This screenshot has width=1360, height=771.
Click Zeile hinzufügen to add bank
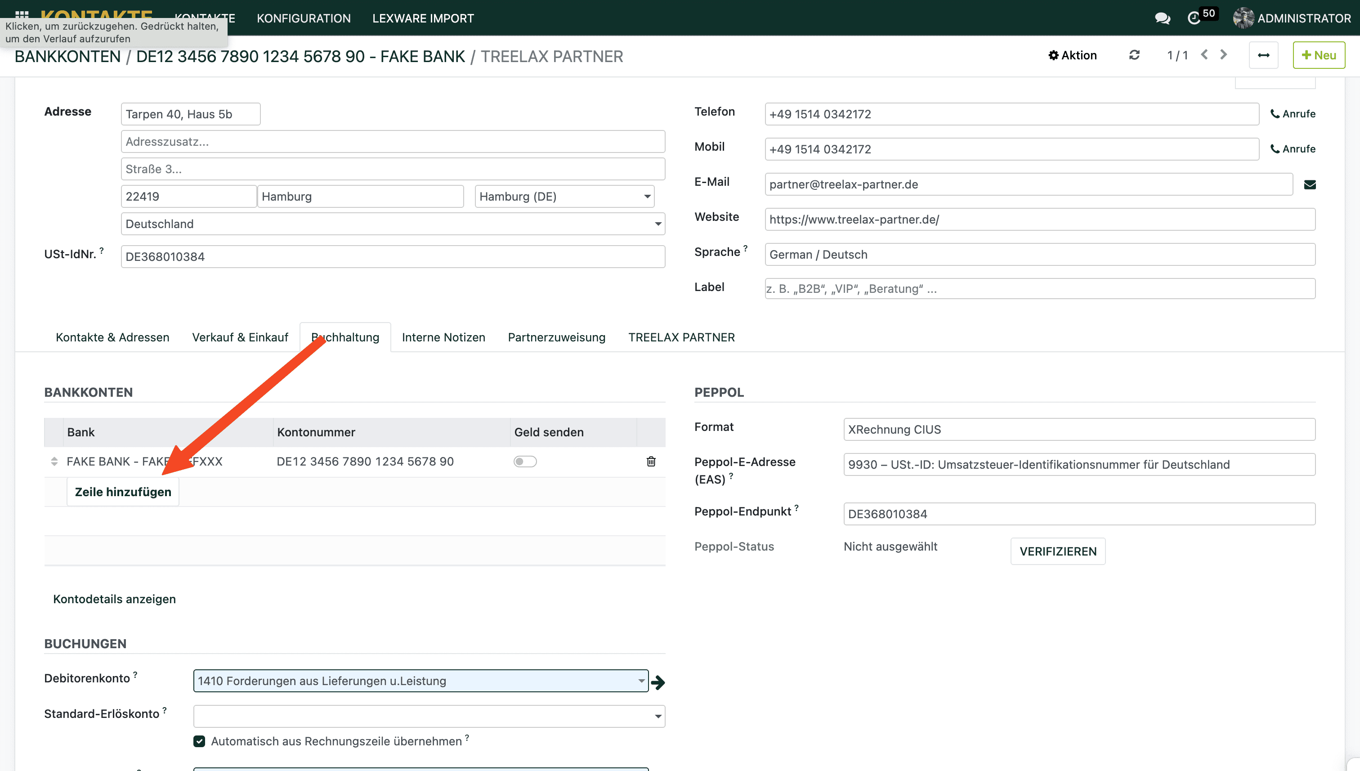[x=123, y=491]
